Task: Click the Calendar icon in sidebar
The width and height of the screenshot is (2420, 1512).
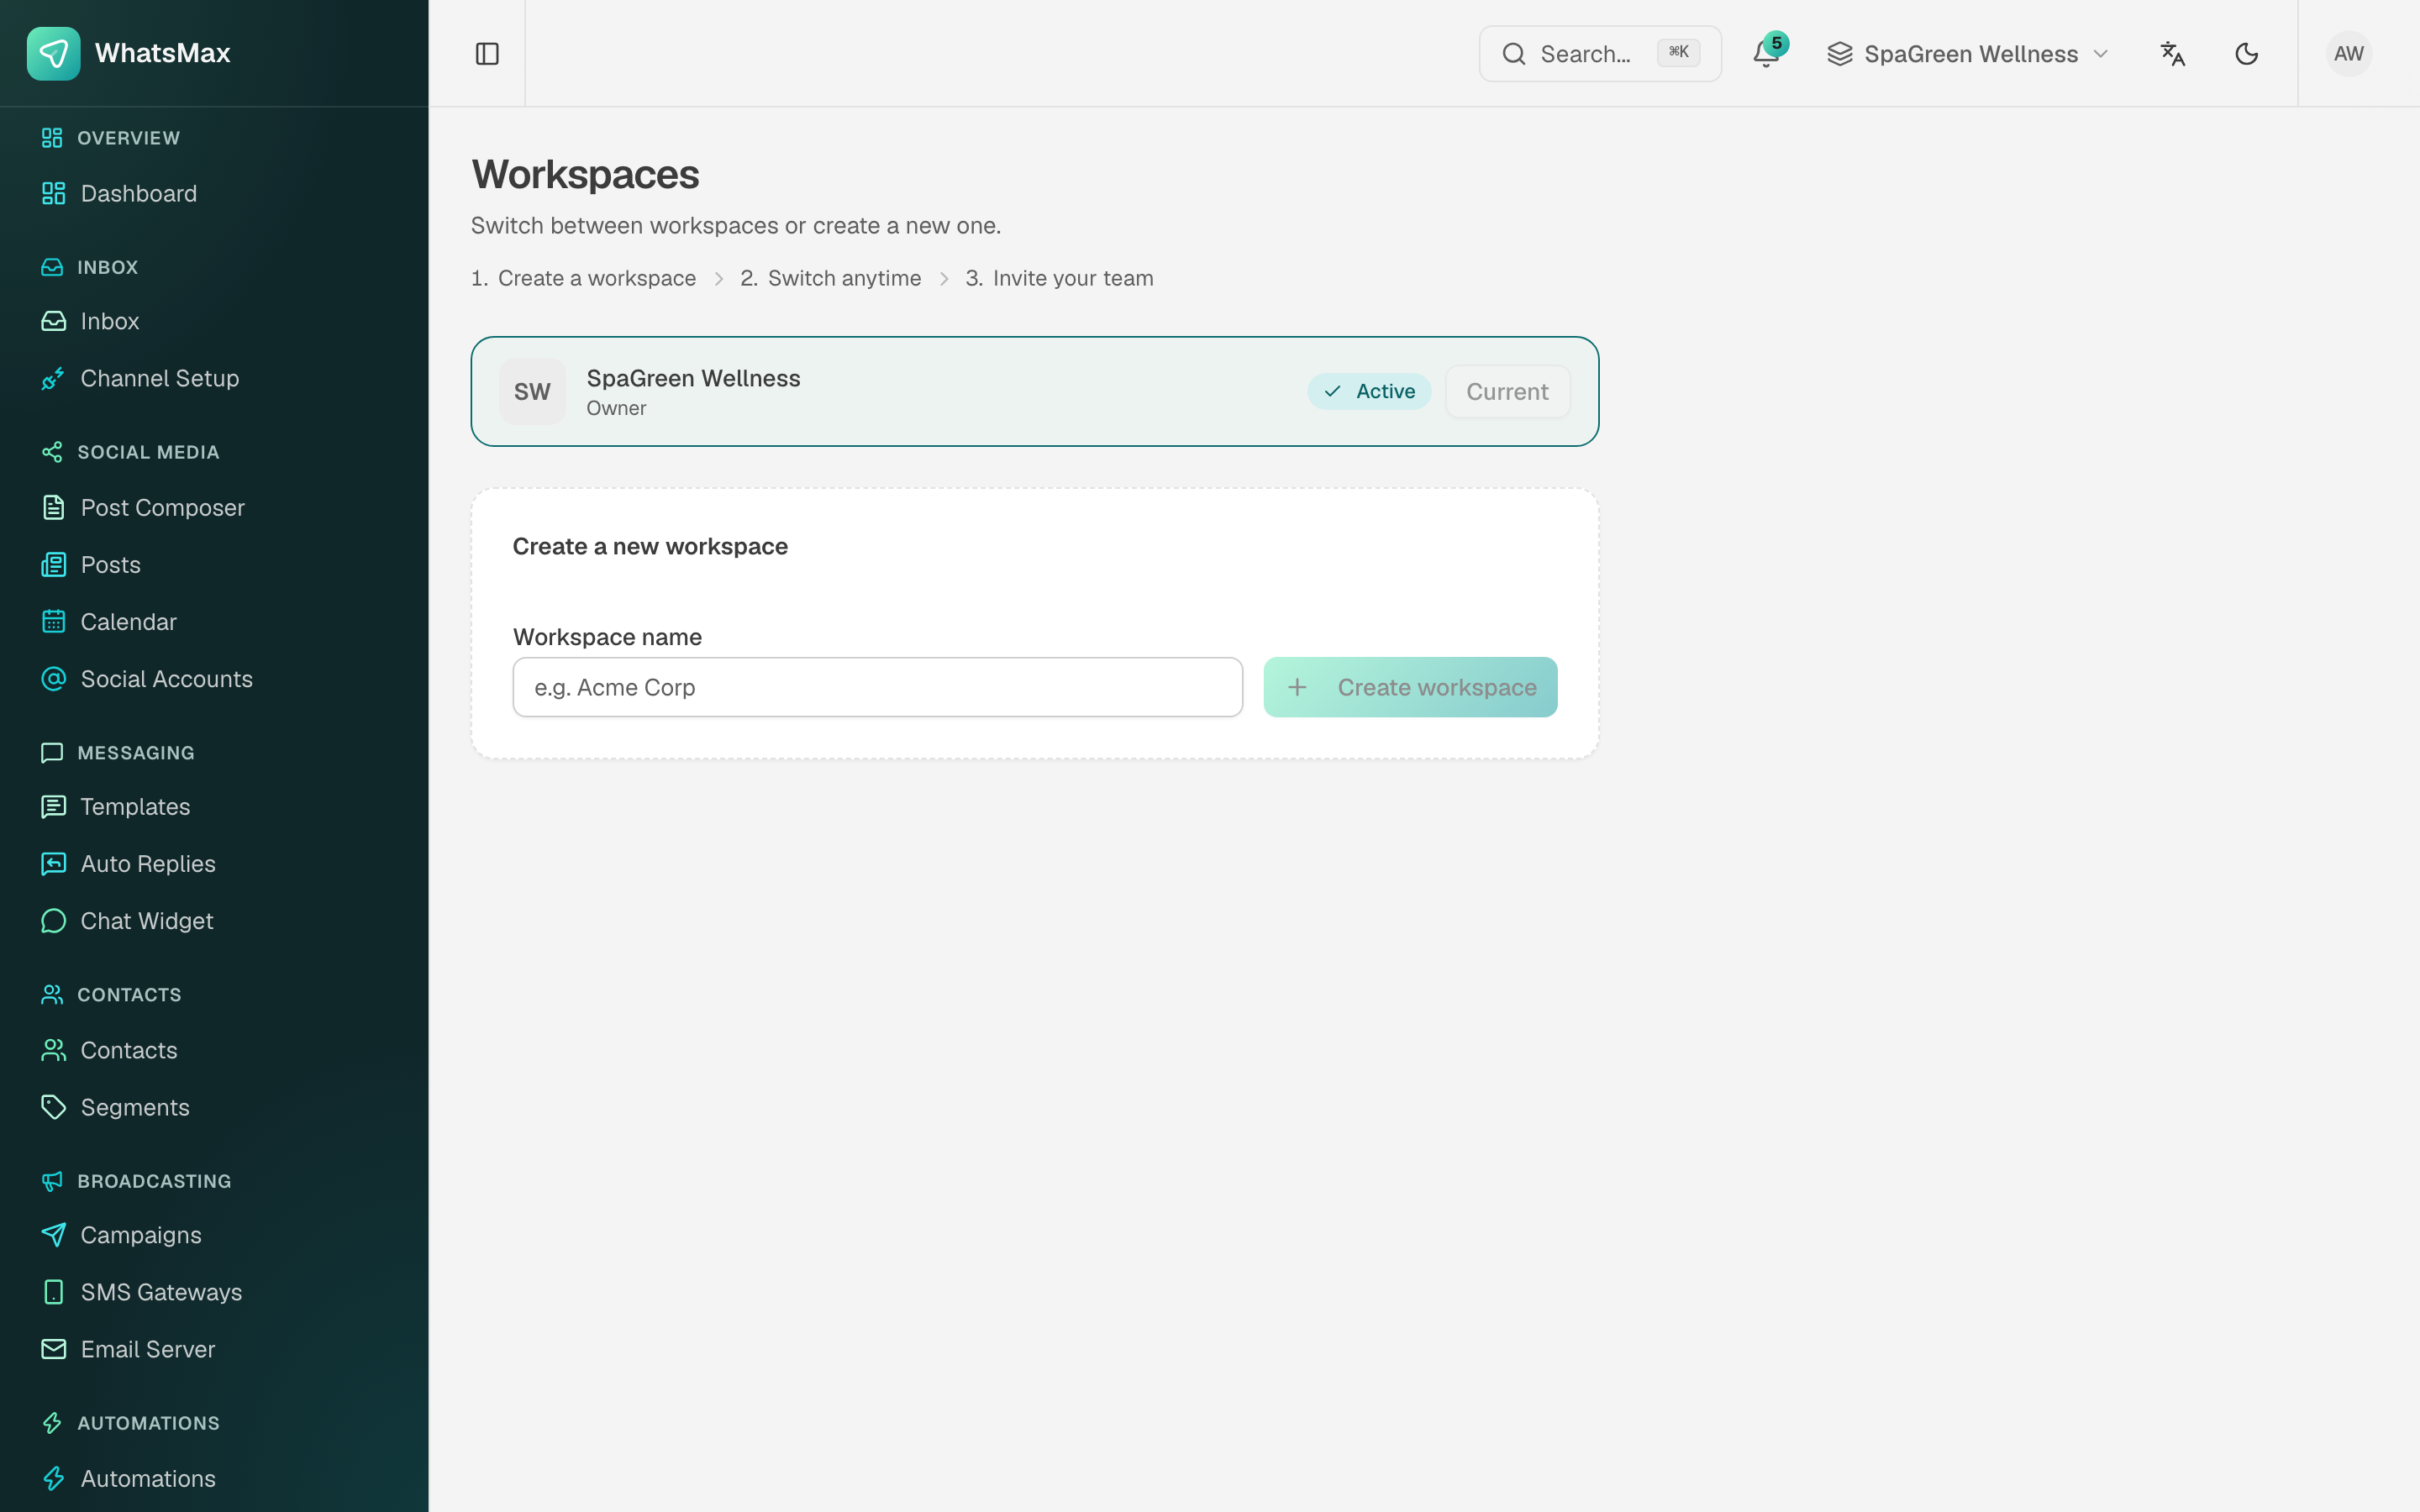Action: 53,621
